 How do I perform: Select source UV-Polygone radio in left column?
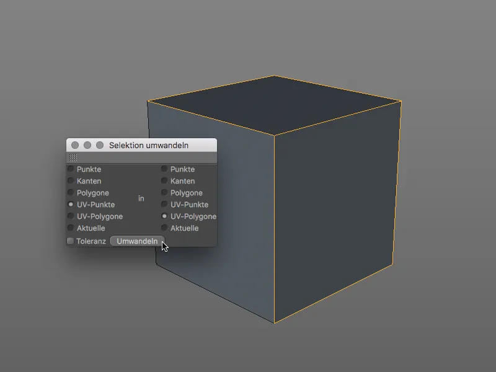(71, 216)
